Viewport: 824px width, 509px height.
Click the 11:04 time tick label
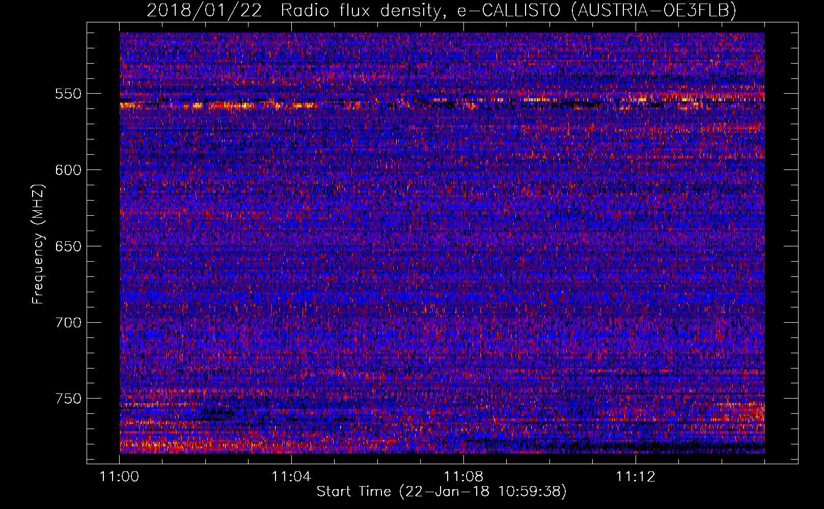291,477
